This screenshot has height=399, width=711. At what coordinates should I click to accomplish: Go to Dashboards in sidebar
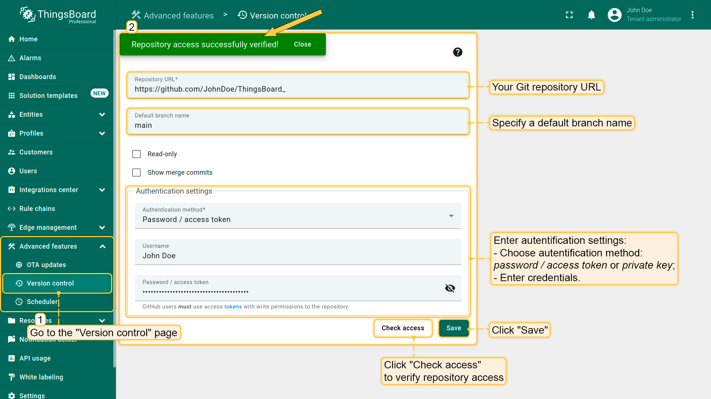point(37,77)
